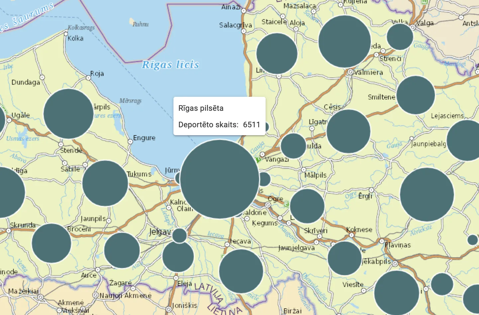479x315 pixels.
Task: Select the bubble southeast of Salacgrīva
Action: pyautogui.click(x=277, y=53)
